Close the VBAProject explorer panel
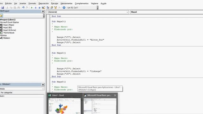Viewport: 203px width, 114px height. (43, 11)
